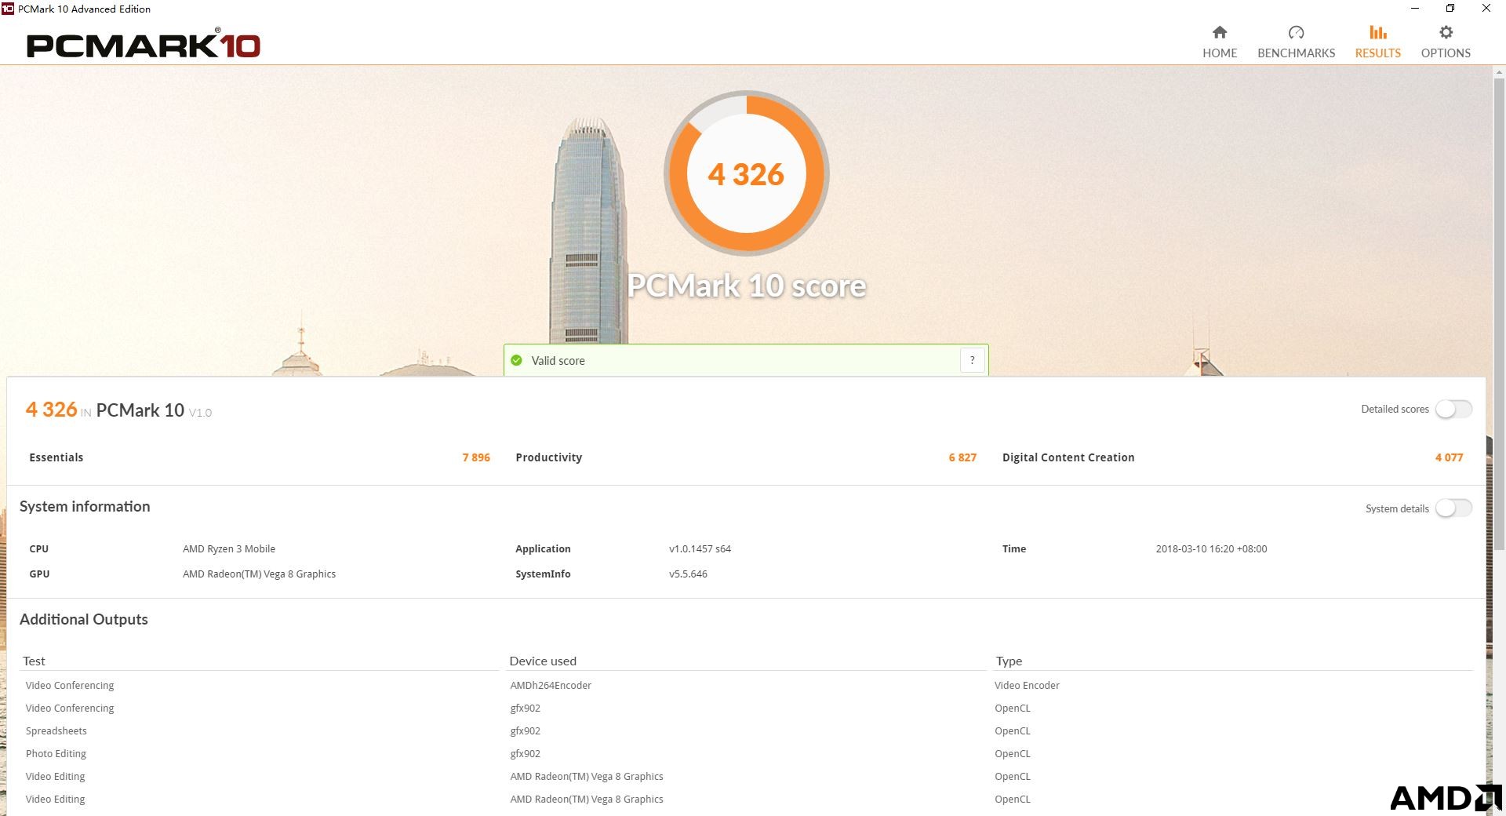
Task: Click the Type column header
Action: click(1009, 661)
